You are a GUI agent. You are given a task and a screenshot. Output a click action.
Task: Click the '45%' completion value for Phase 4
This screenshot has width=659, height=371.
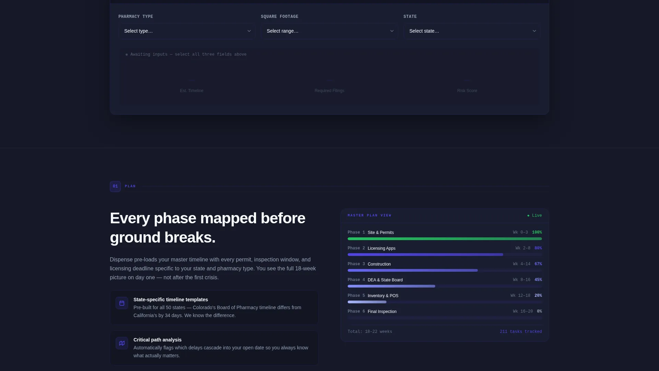pos(538,280)
